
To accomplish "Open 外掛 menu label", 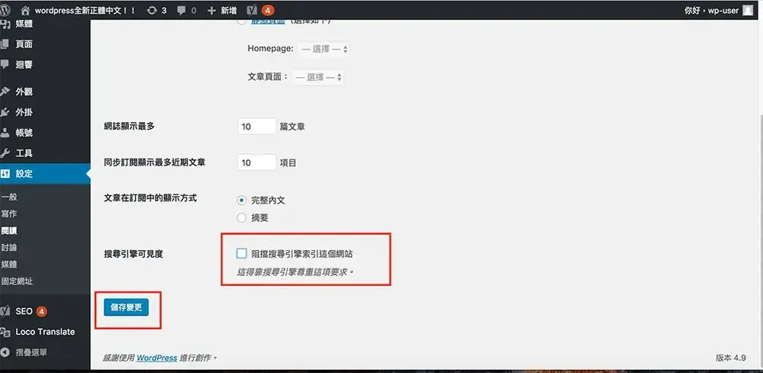I will [24, 112].
